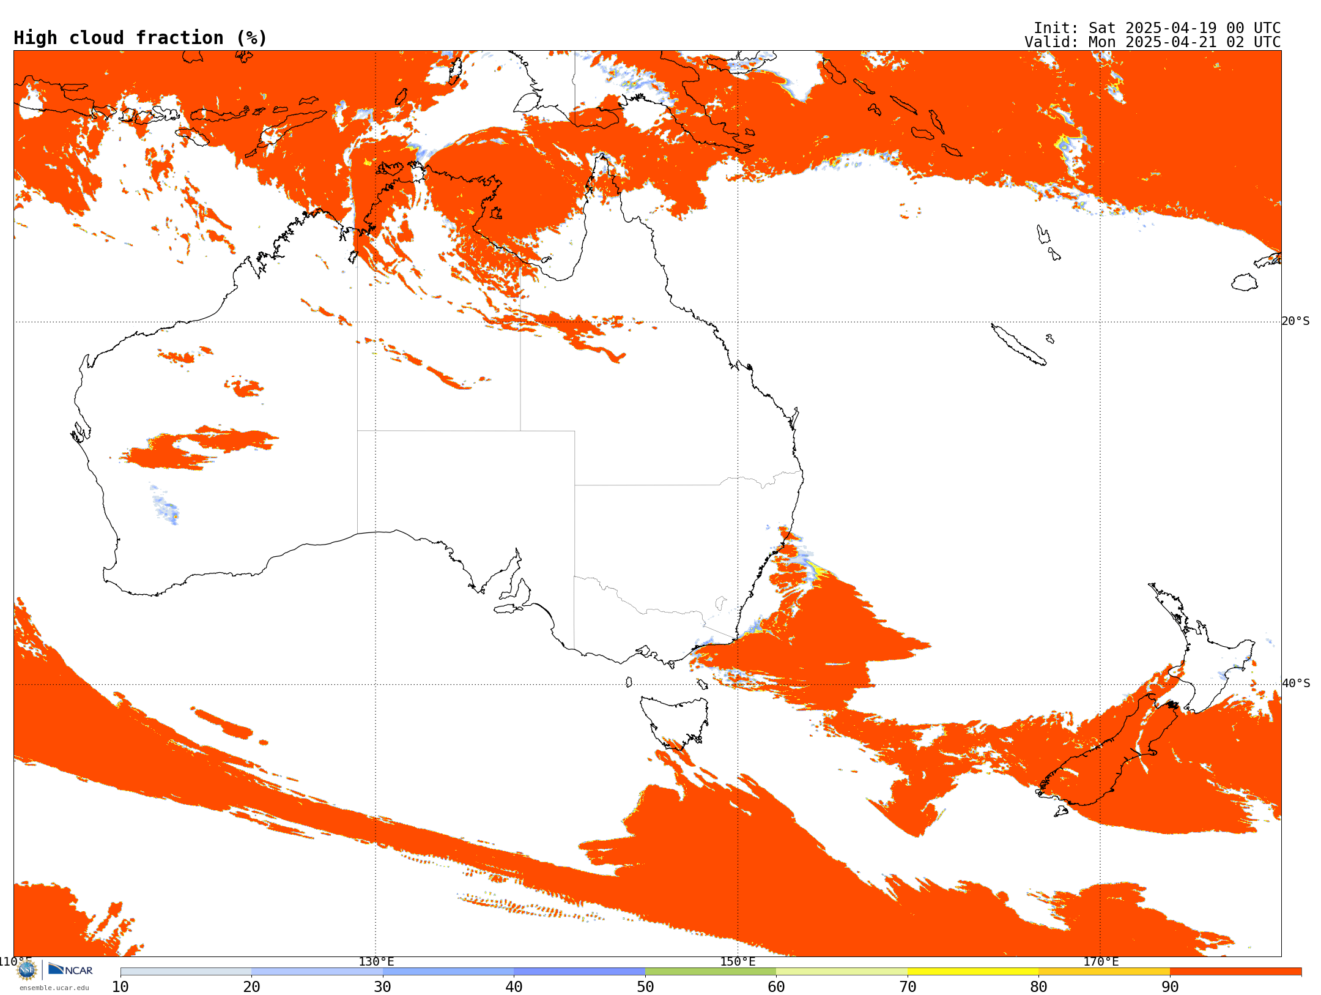Viewport: 1321px width, 995px height.
Task: Click the 40-50 periwinkle colorbar segment
Action: (x=579, y=971)
